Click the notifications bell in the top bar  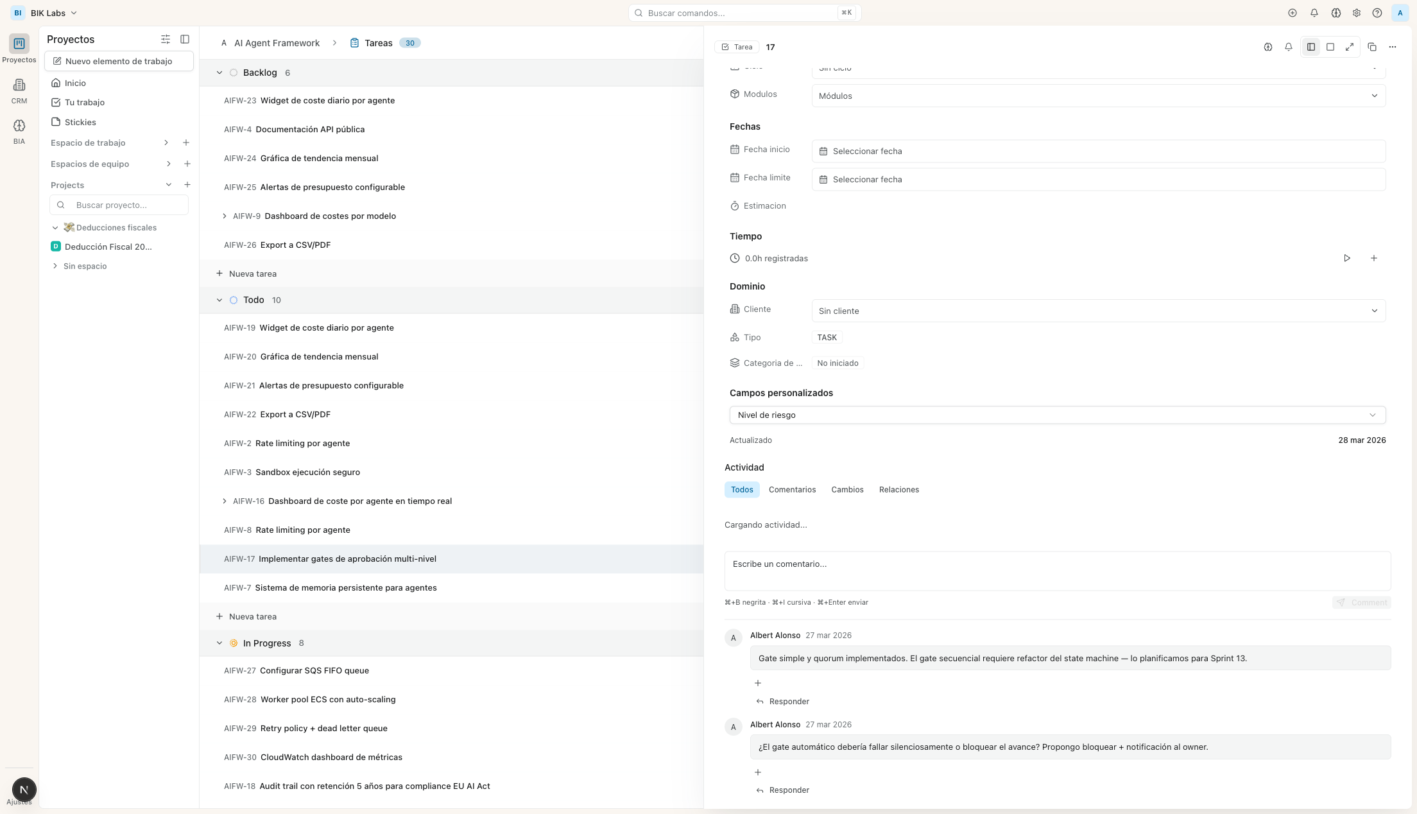click(x=1314, y=13)
